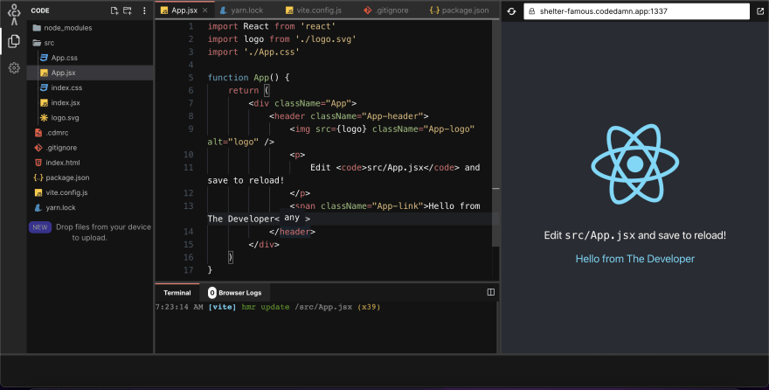Click the Hello from The Developer link
The width and height of the screenshot is (769, 390).
pos(634,259)
